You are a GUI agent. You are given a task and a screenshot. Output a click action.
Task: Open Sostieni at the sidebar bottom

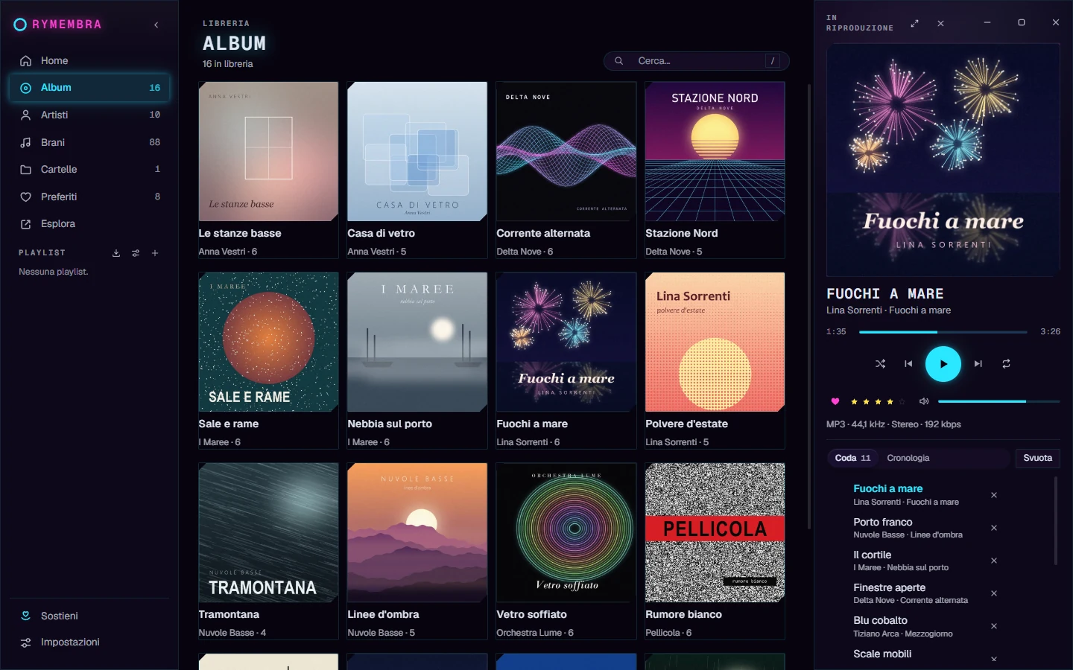(89, 616)
